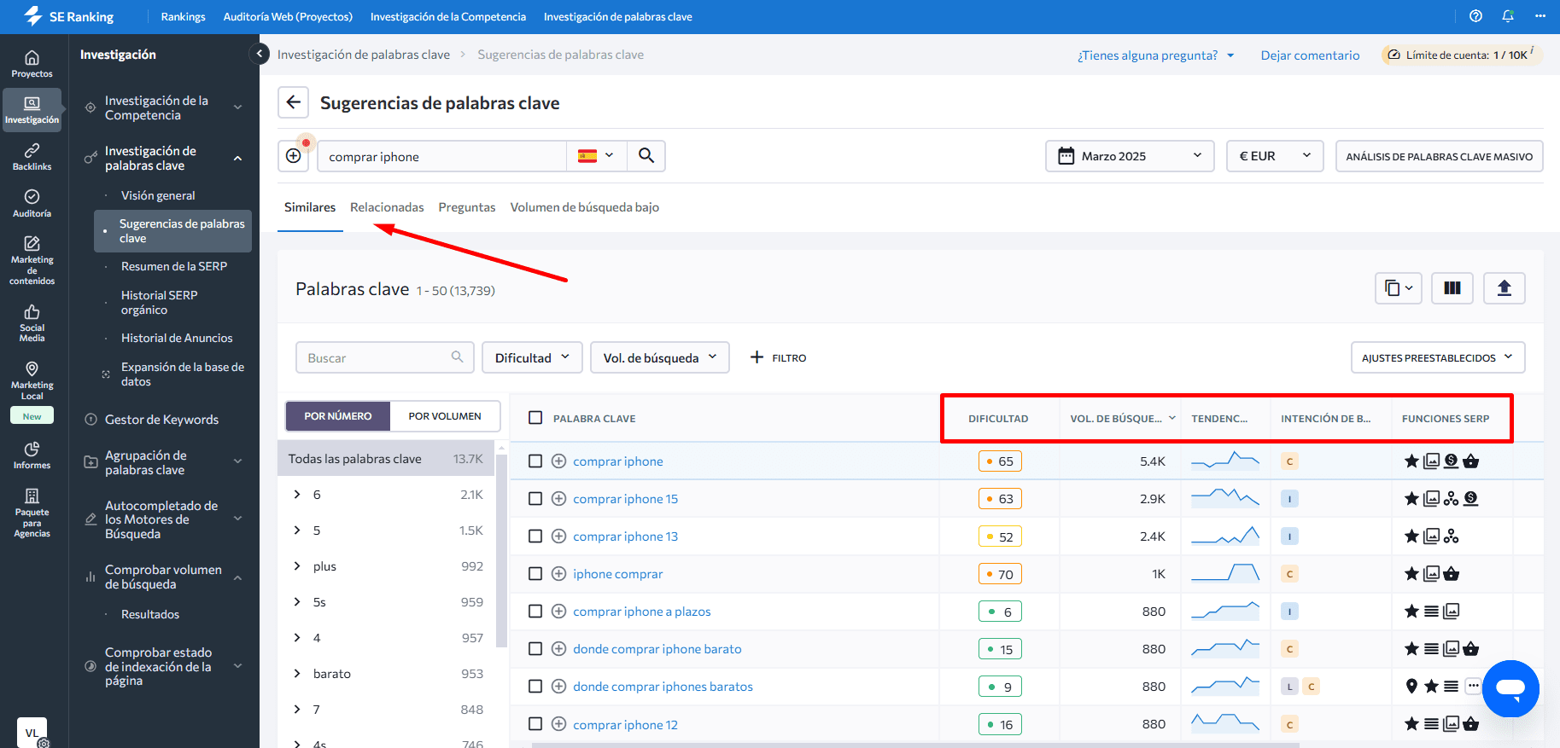1560x748 pixels.
Task: Open the help question-mark icon
Action: (x=1475, y=16)
